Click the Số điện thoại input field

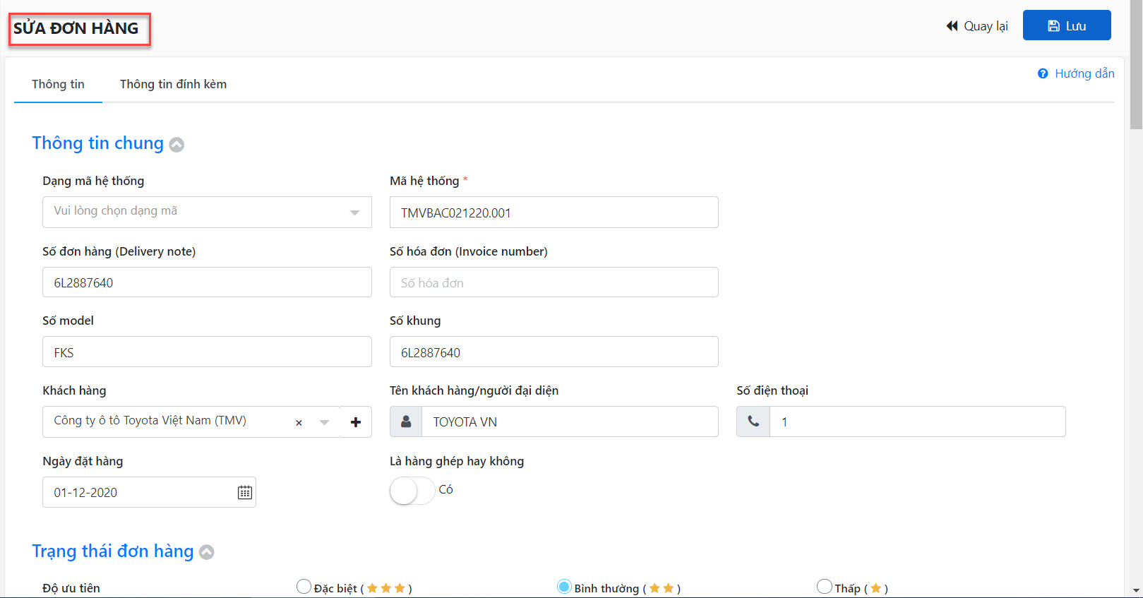pos(917,421)
